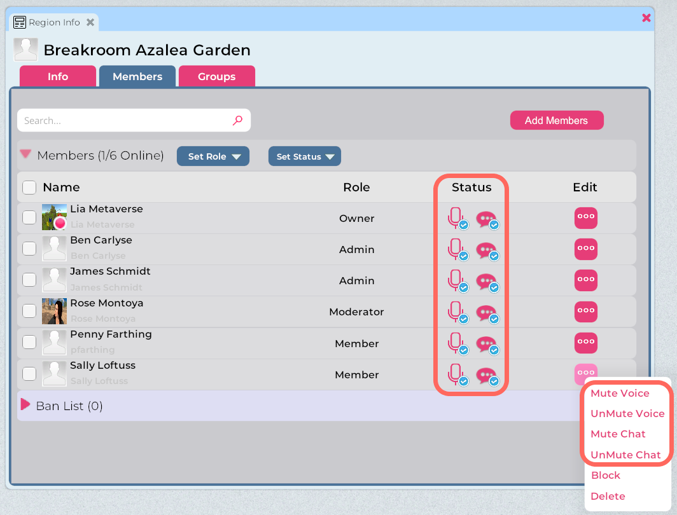Select Block from the context menu
This screenshot has height=515, width=677.
[605, 475]
